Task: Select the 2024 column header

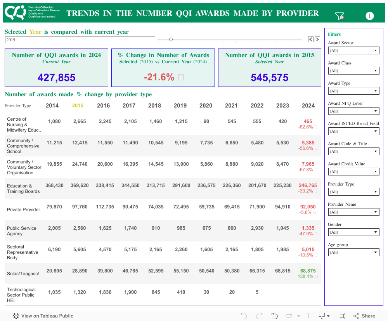Action: point(308,106)
